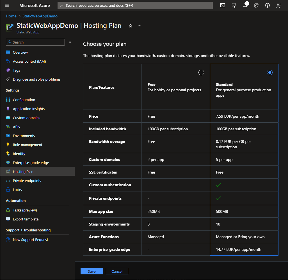This screenshot has width=288, height=280.
Task: Click the Private endpoints icon
Action: click(x=8, y=181)
